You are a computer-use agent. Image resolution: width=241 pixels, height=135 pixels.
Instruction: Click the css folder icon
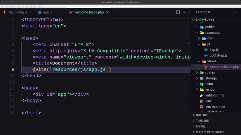tap(204, 38)
